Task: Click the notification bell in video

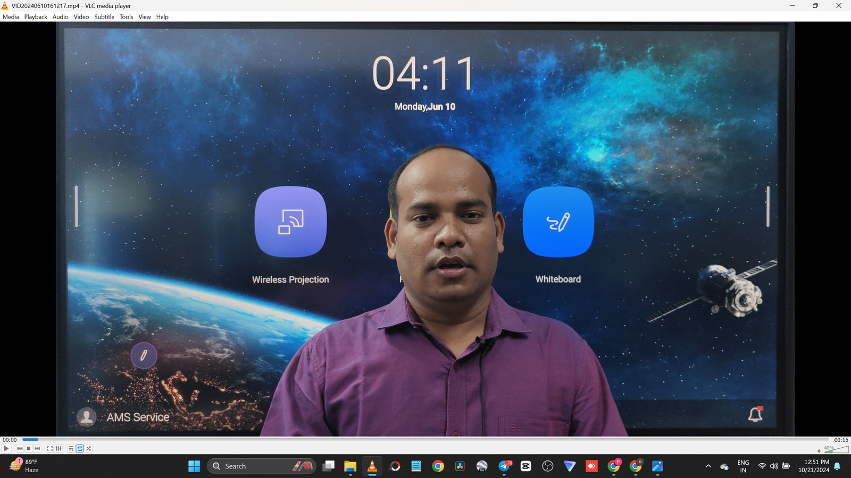Action: coord(755,414)
